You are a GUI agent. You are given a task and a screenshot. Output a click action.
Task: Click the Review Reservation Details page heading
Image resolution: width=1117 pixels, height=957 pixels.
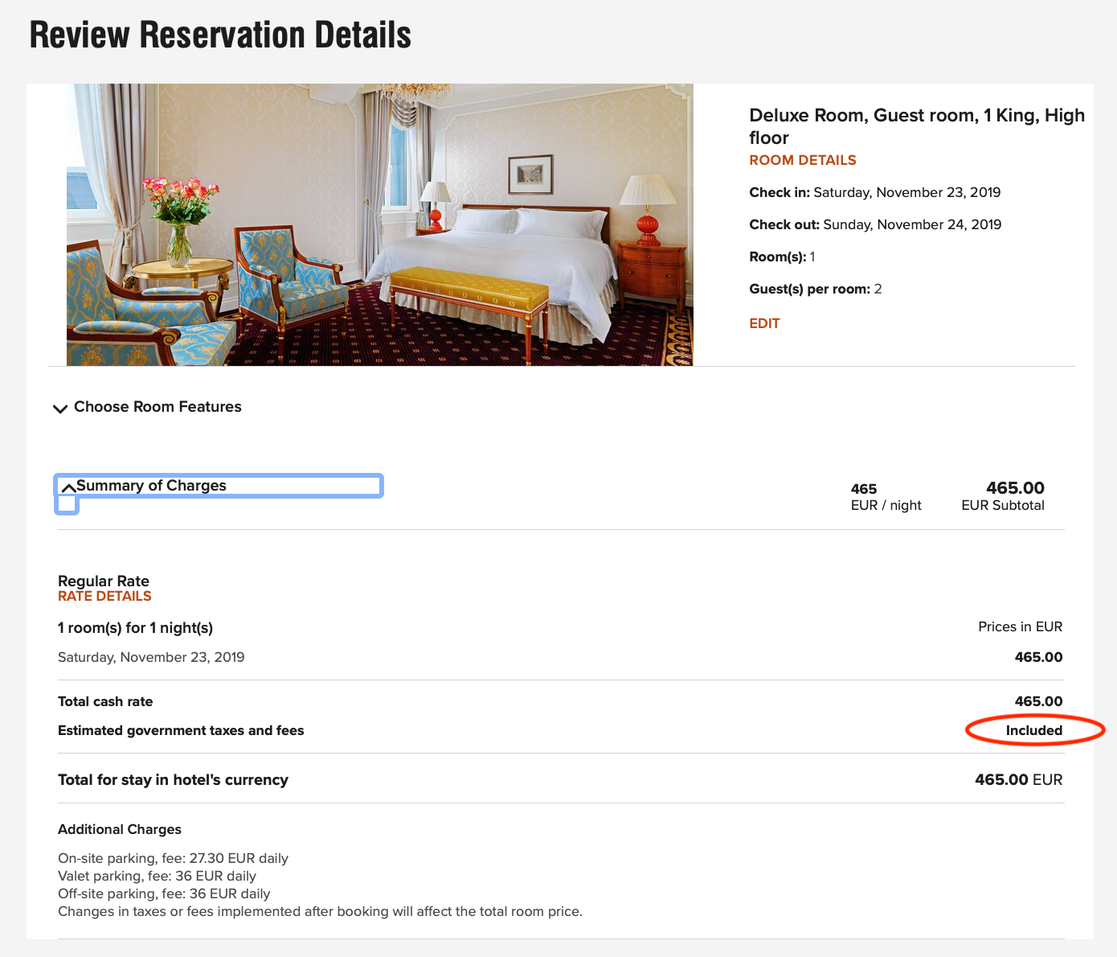(220, 35)
